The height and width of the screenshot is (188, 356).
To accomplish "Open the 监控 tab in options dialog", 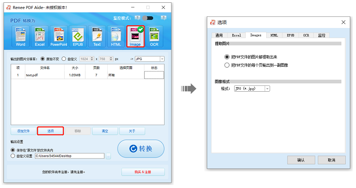I will 322,36.
